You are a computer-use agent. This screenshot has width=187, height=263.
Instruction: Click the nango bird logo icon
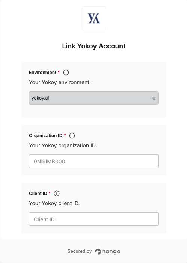coord(98,252)
